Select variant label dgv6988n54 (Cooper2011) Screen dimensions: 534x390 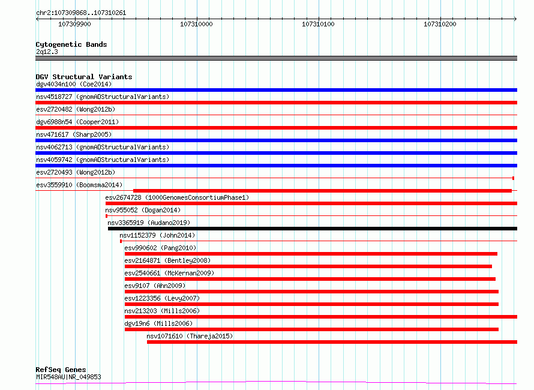[x=77, y=122]
